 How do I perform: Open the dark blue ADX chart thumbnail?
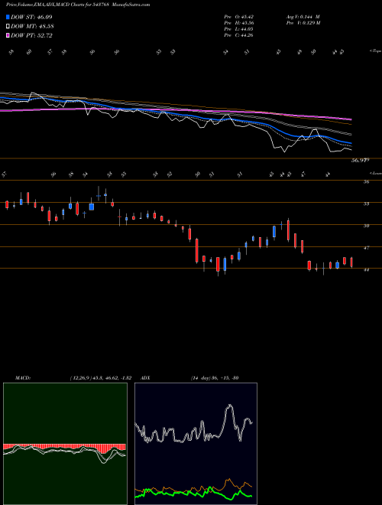196,444
